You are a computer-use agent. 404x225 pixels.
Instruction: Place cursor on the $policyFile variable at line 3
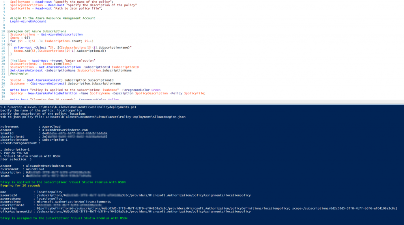point(19,8)
